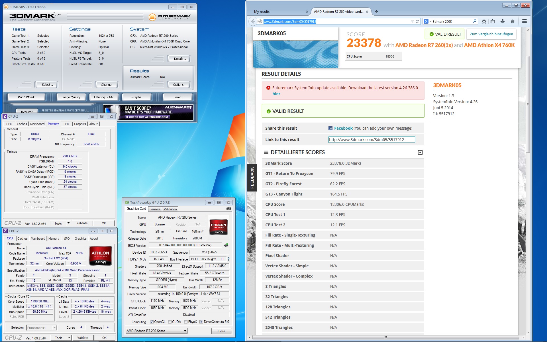Click Close button in GPU-Z
547x342 pixels.
click(221, 331)
